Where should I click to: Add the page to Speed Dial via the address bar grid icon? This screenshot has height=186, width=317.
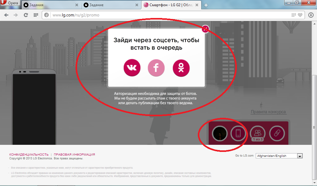[x=293, y=15]
